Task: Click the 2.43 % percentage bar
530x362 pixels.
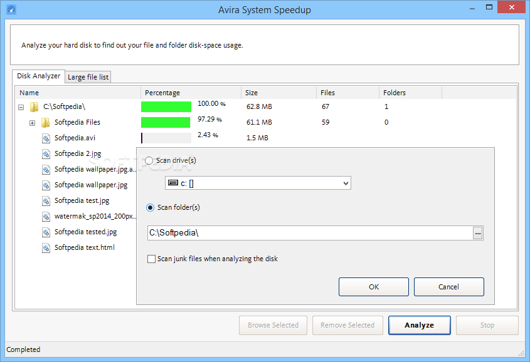Action: coord(166,138)
